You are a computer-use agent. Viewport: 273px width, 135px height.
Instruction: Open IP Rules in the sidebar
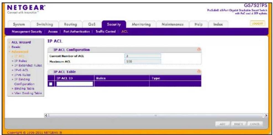tap(20, 61)
